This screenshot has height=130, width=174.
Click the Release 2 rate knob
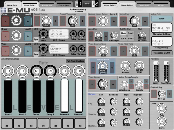pos(79,71)
